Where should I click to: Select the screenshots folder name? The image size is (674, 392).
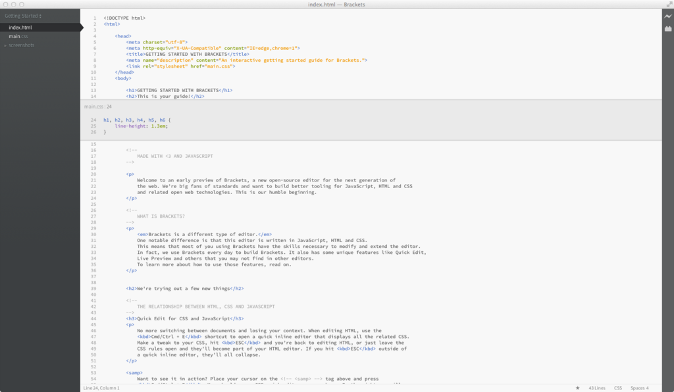coord(22,45)
